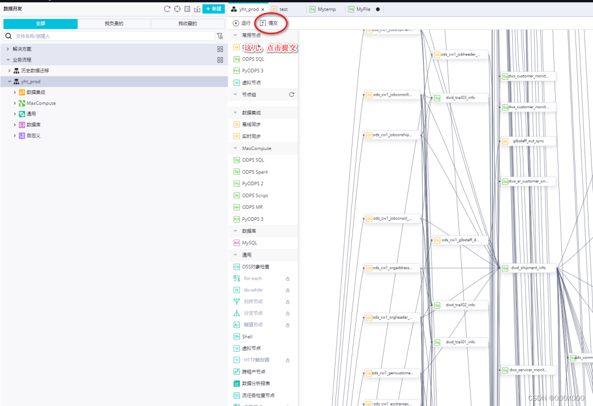Viewport: 593px width, 406px height.
Task: Expand the 通用 folder in the tree
Action: tap(15, 114)
